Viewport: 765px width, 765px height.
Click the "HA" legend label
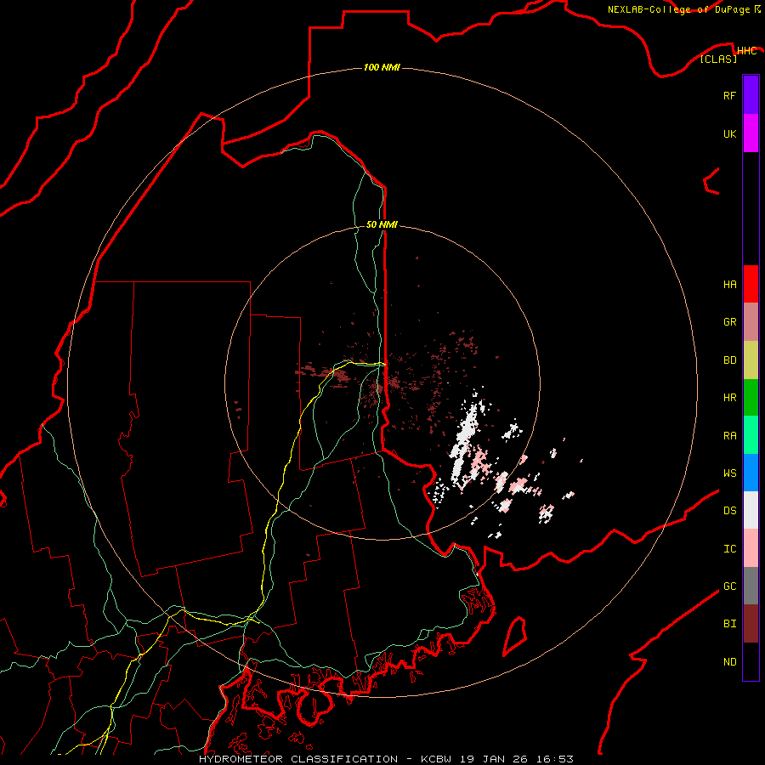pyautogui.click(x=729, y=285)
